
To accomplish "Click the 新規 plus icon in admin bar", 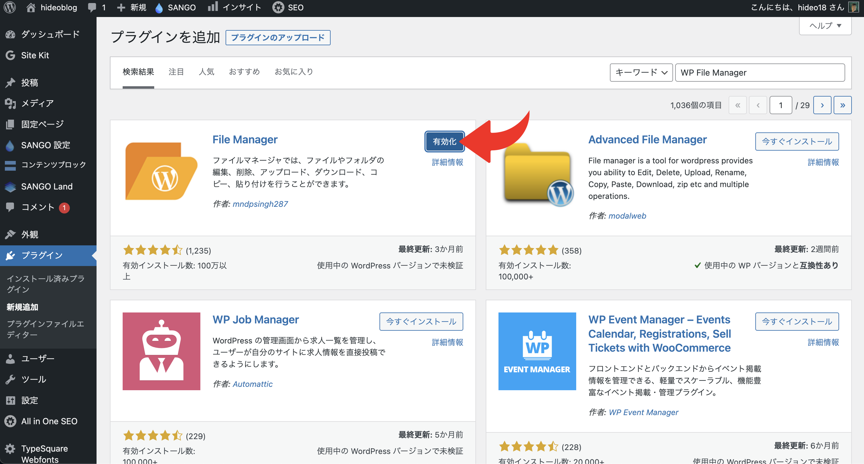I will [x=121, y=7].
